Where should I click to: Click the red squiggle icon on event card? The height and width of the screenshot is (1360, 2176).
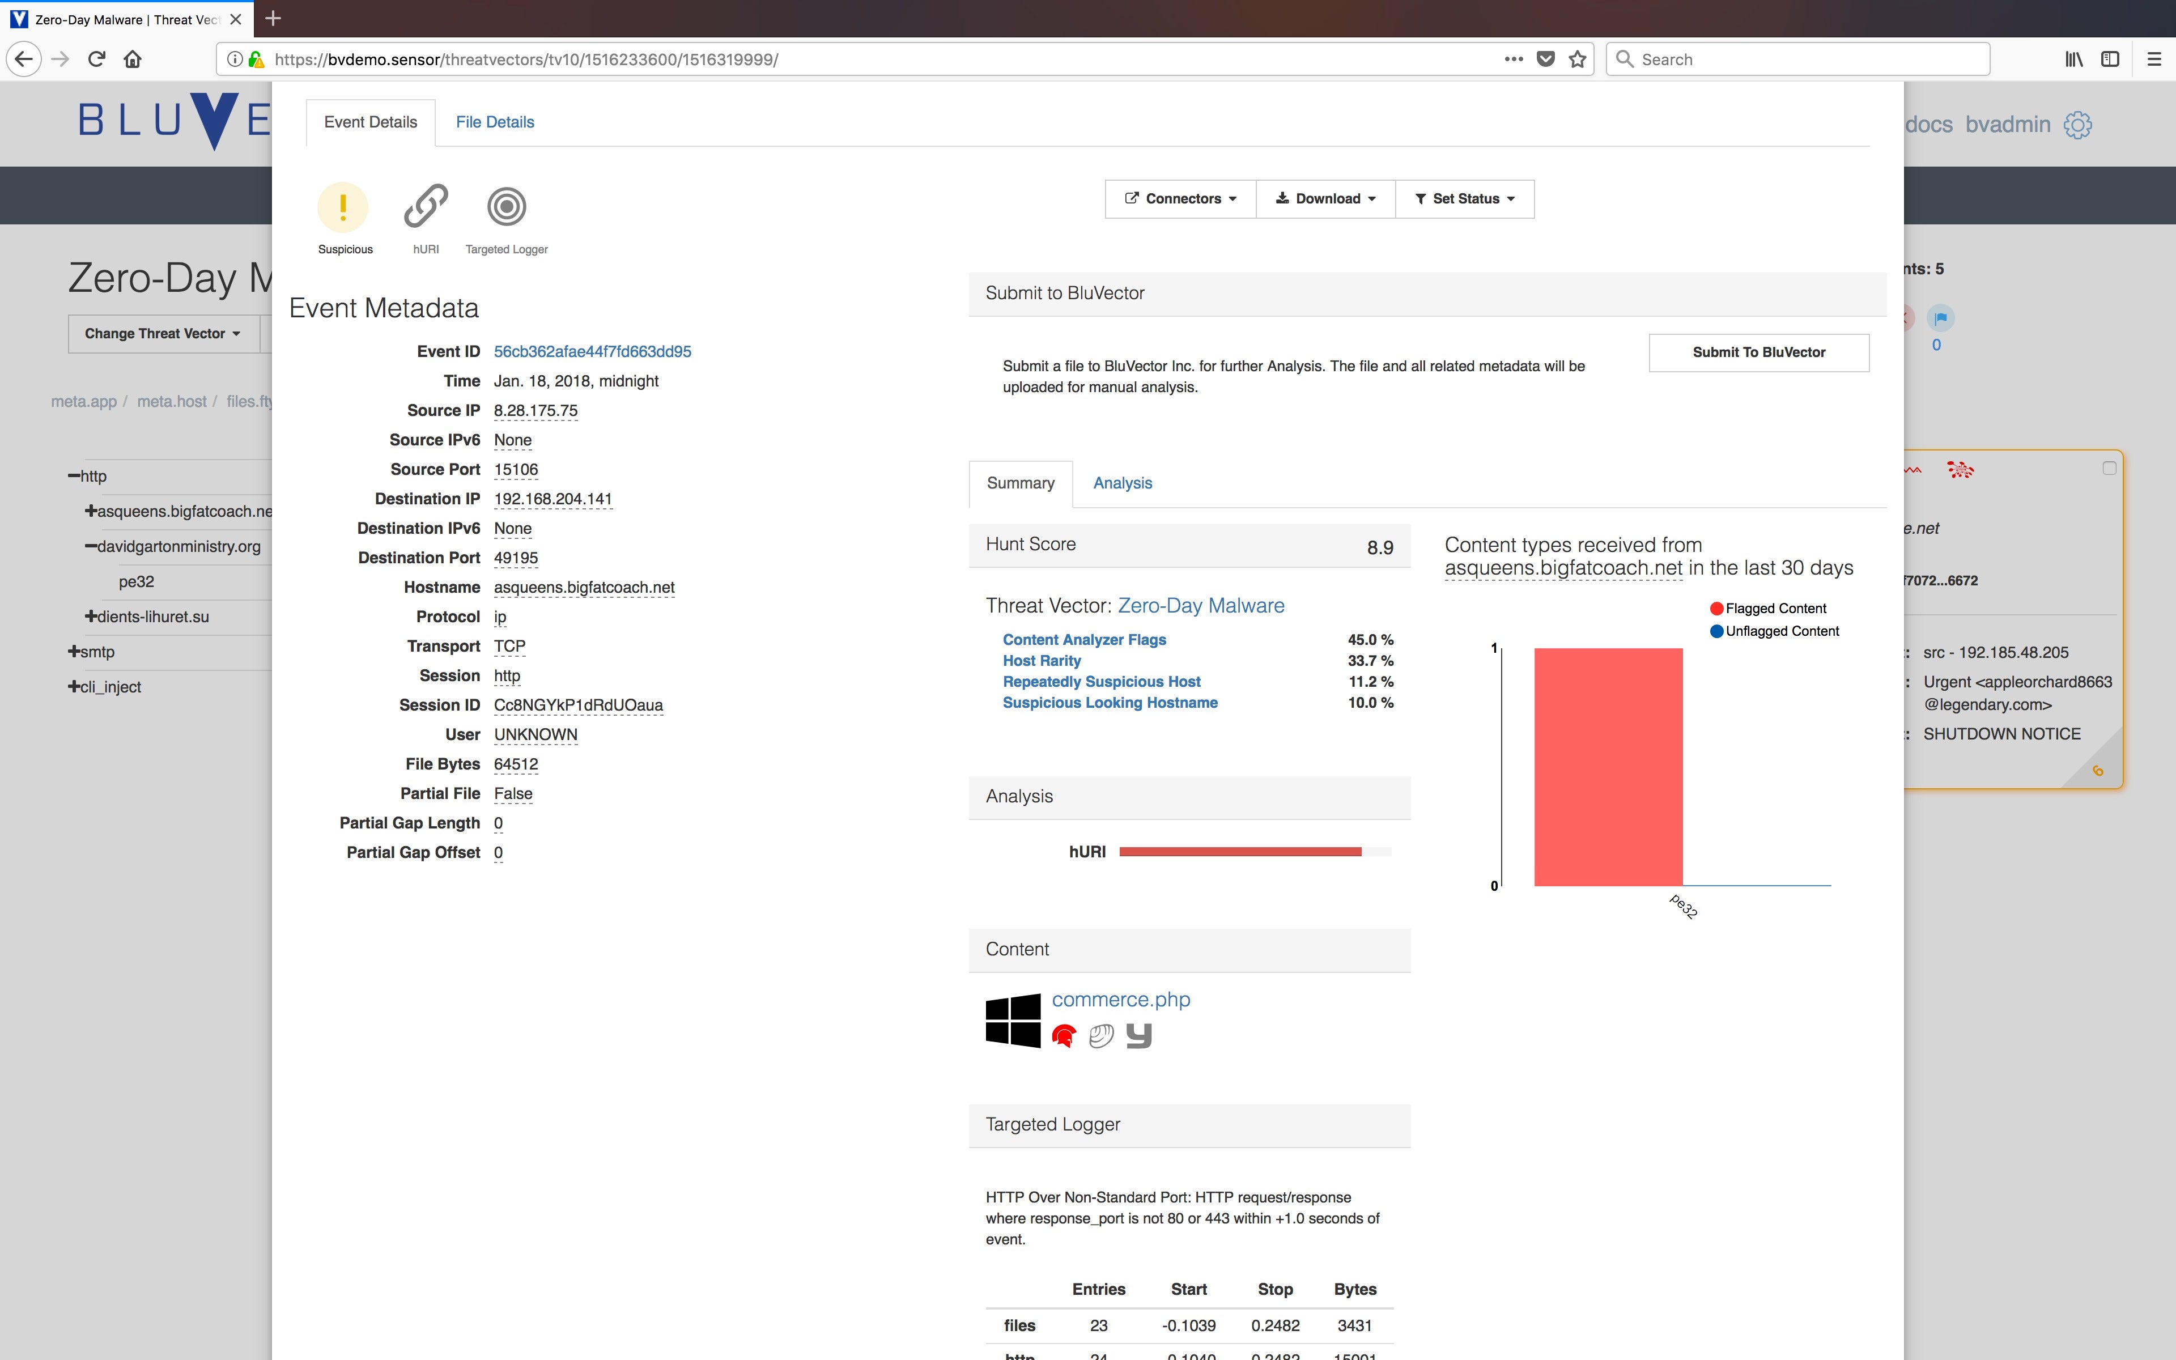point(1911,470)
